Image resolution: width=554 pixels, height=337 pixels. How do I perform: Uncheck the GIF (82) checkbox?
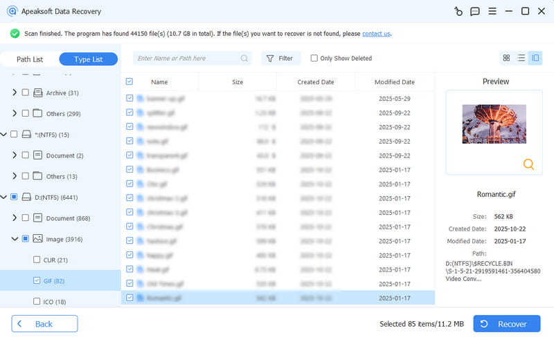37,280
